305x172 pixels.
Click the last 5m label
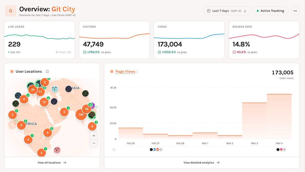(15, 52)
